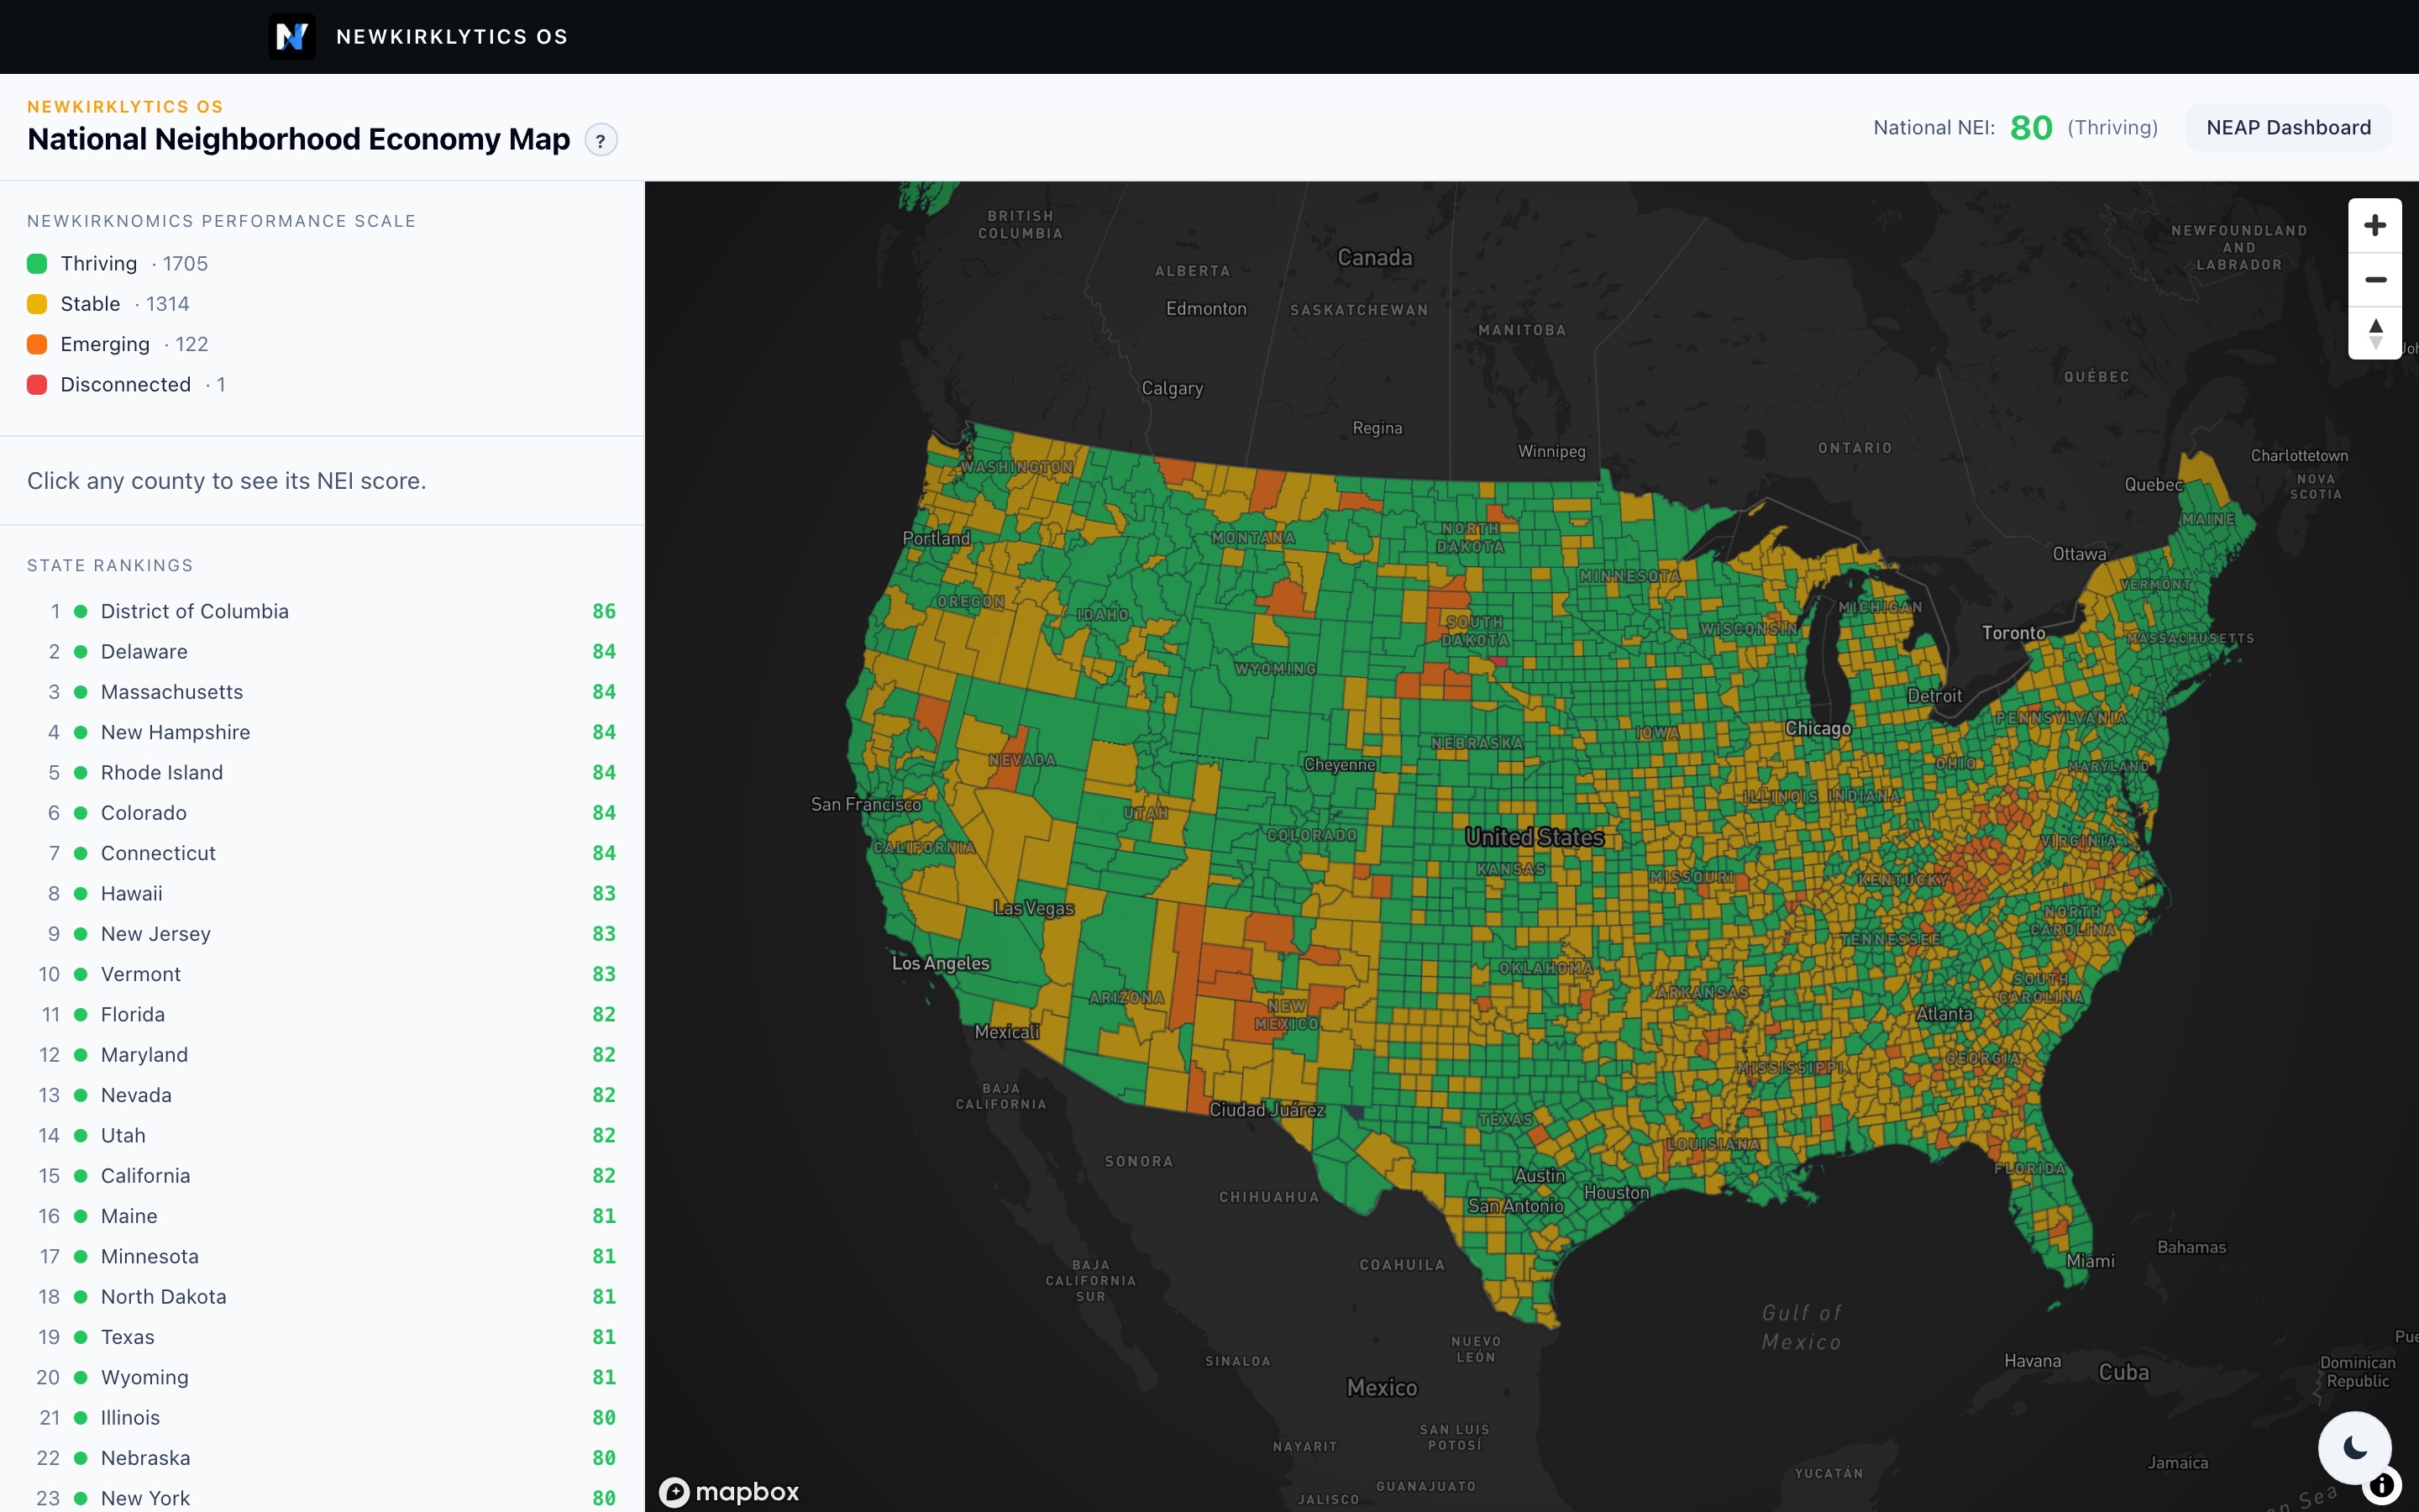Screen dimensions: 2419x1512
Task: Zoom in on the map
Action: click(2375, 225)
